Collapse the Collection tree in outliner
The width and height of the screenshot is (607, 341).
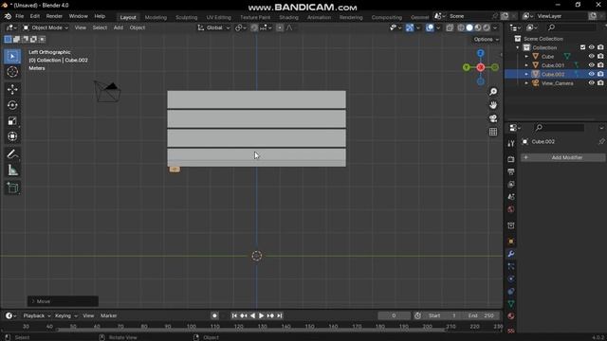[x=518, y=47]
